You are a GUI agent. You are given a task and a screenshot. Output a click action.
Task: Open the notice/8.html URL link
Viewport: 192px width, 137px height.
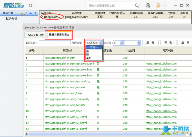point(68,76)
